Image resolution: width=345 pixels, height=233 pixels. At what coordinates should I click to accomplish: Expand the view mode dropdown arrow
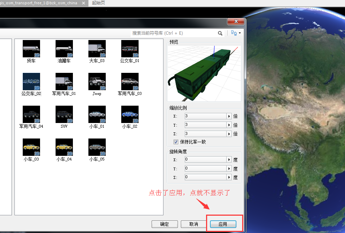(x=240, y=33)
